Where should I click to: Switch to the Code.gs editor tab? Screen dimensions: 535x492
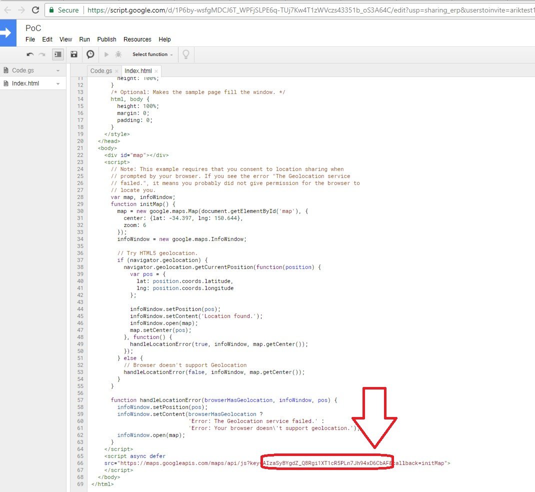tap(101, 70)
